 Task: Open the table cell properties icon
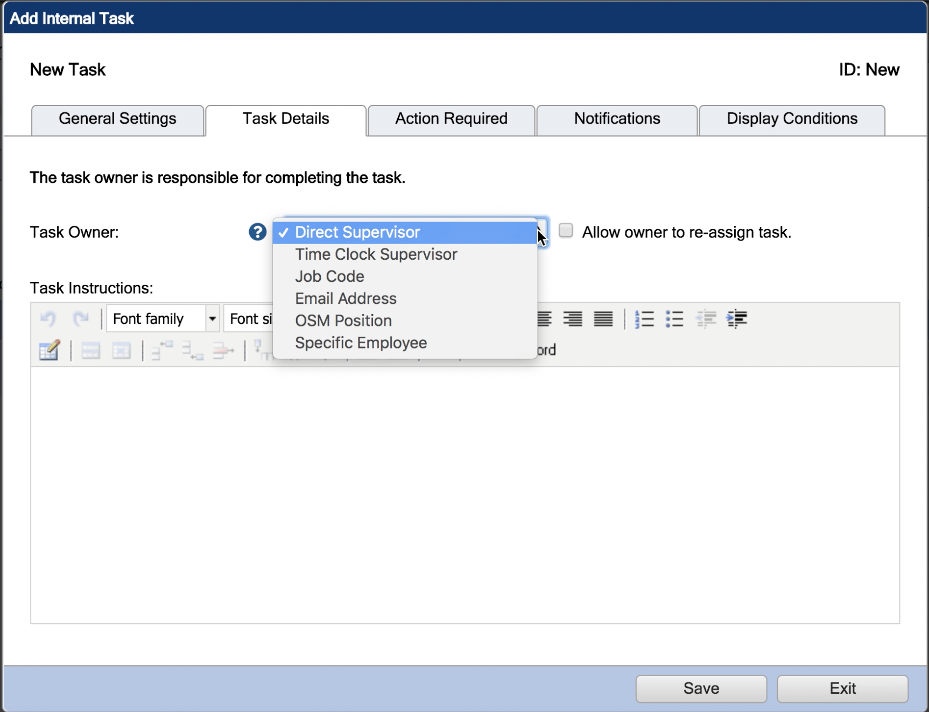coord(122,351)
